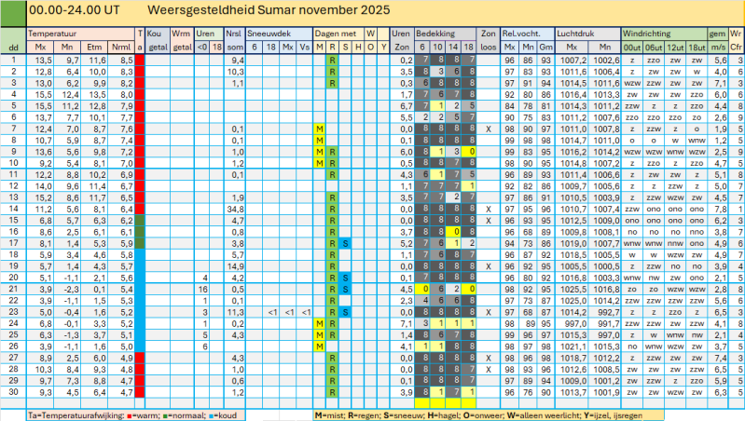This screenshot has width=745, height=421.
Task: Click min pressure 991,7 on day 24
Action: pyautogui.click(x=605, y=324)
